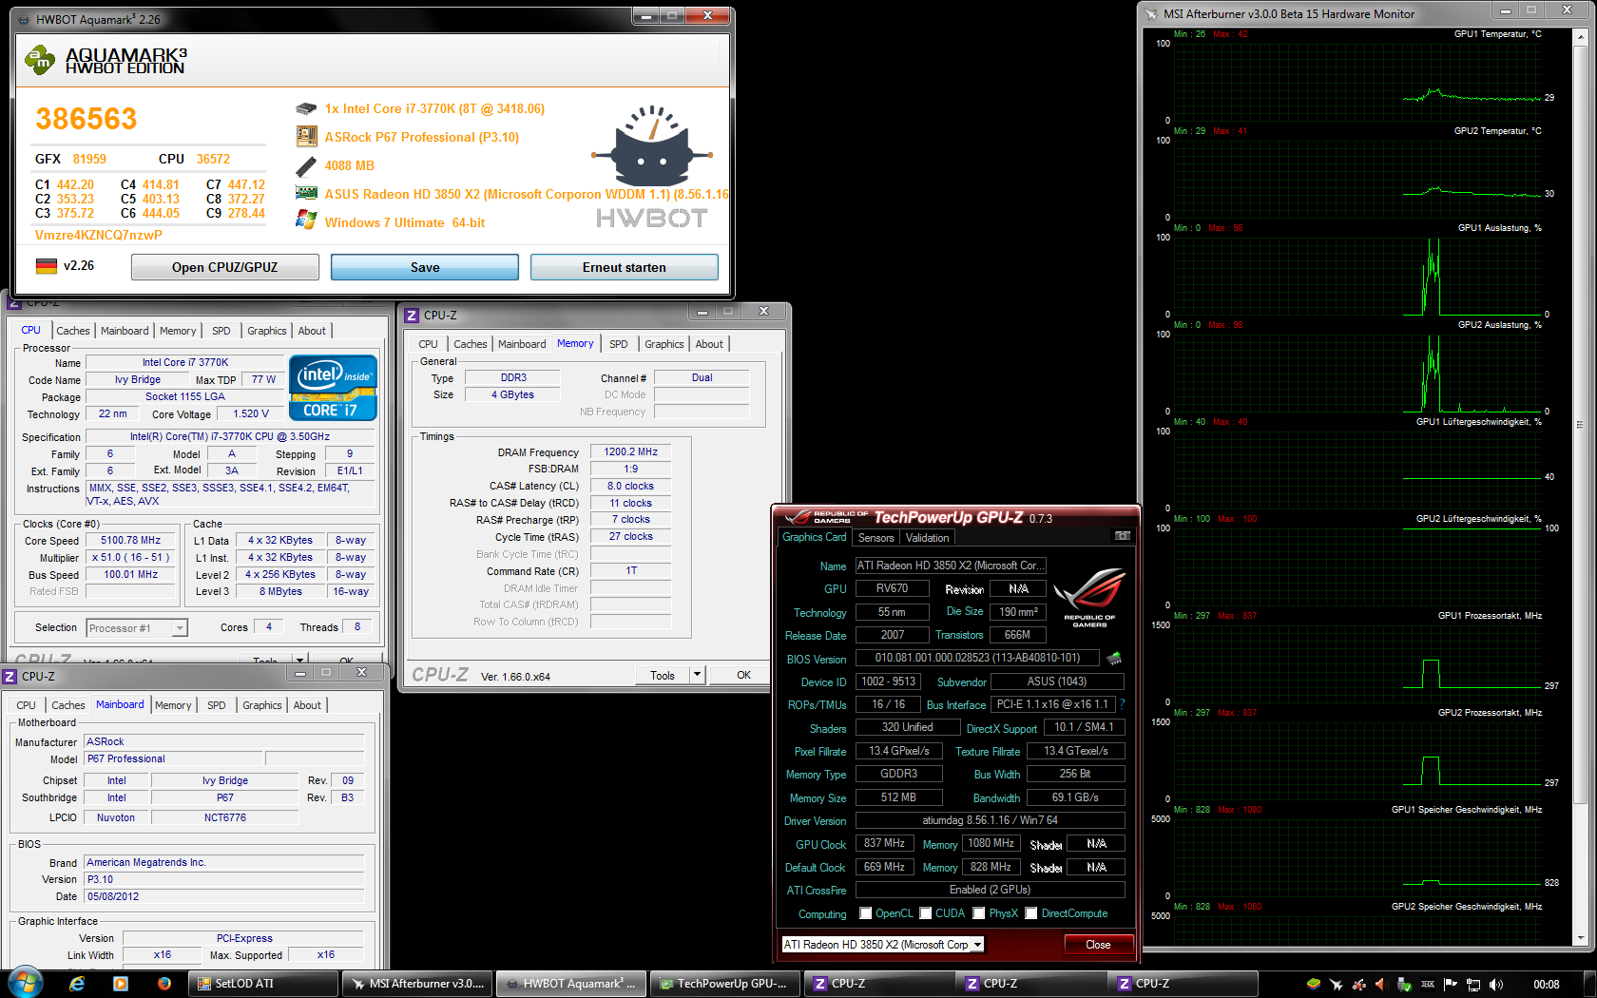
Task: Click the red speaker tray icon
Action: [1382, 984]
